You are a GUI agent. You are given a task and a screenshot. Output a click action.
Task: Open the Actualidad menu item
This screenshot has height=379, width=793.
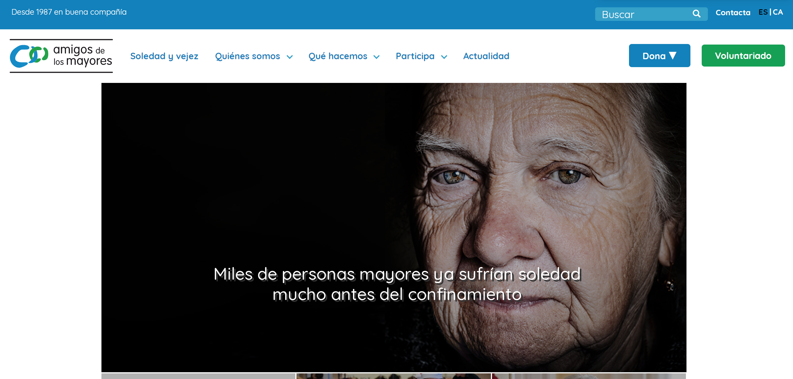(x=486, y=56)
